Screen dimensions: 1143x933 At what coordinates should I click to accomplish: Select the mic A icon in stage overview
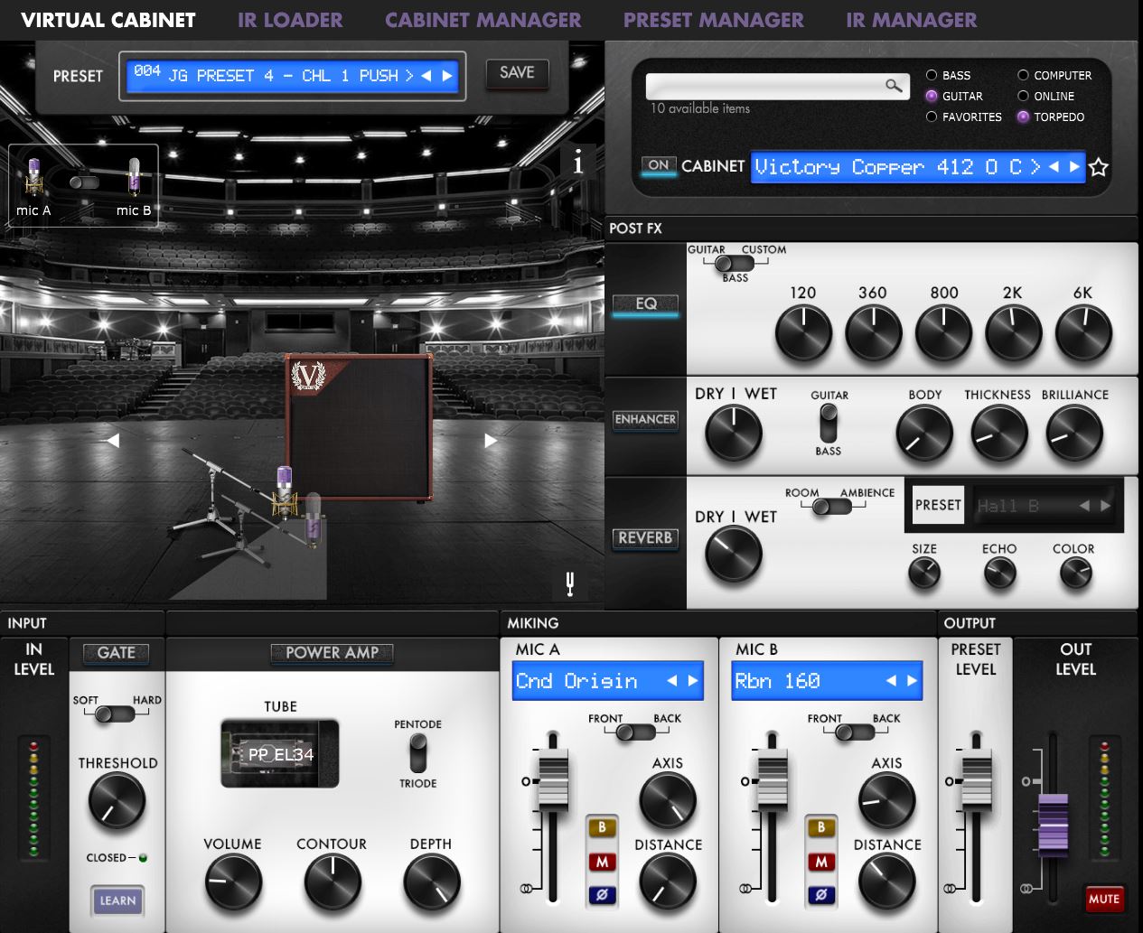[33, 177]
